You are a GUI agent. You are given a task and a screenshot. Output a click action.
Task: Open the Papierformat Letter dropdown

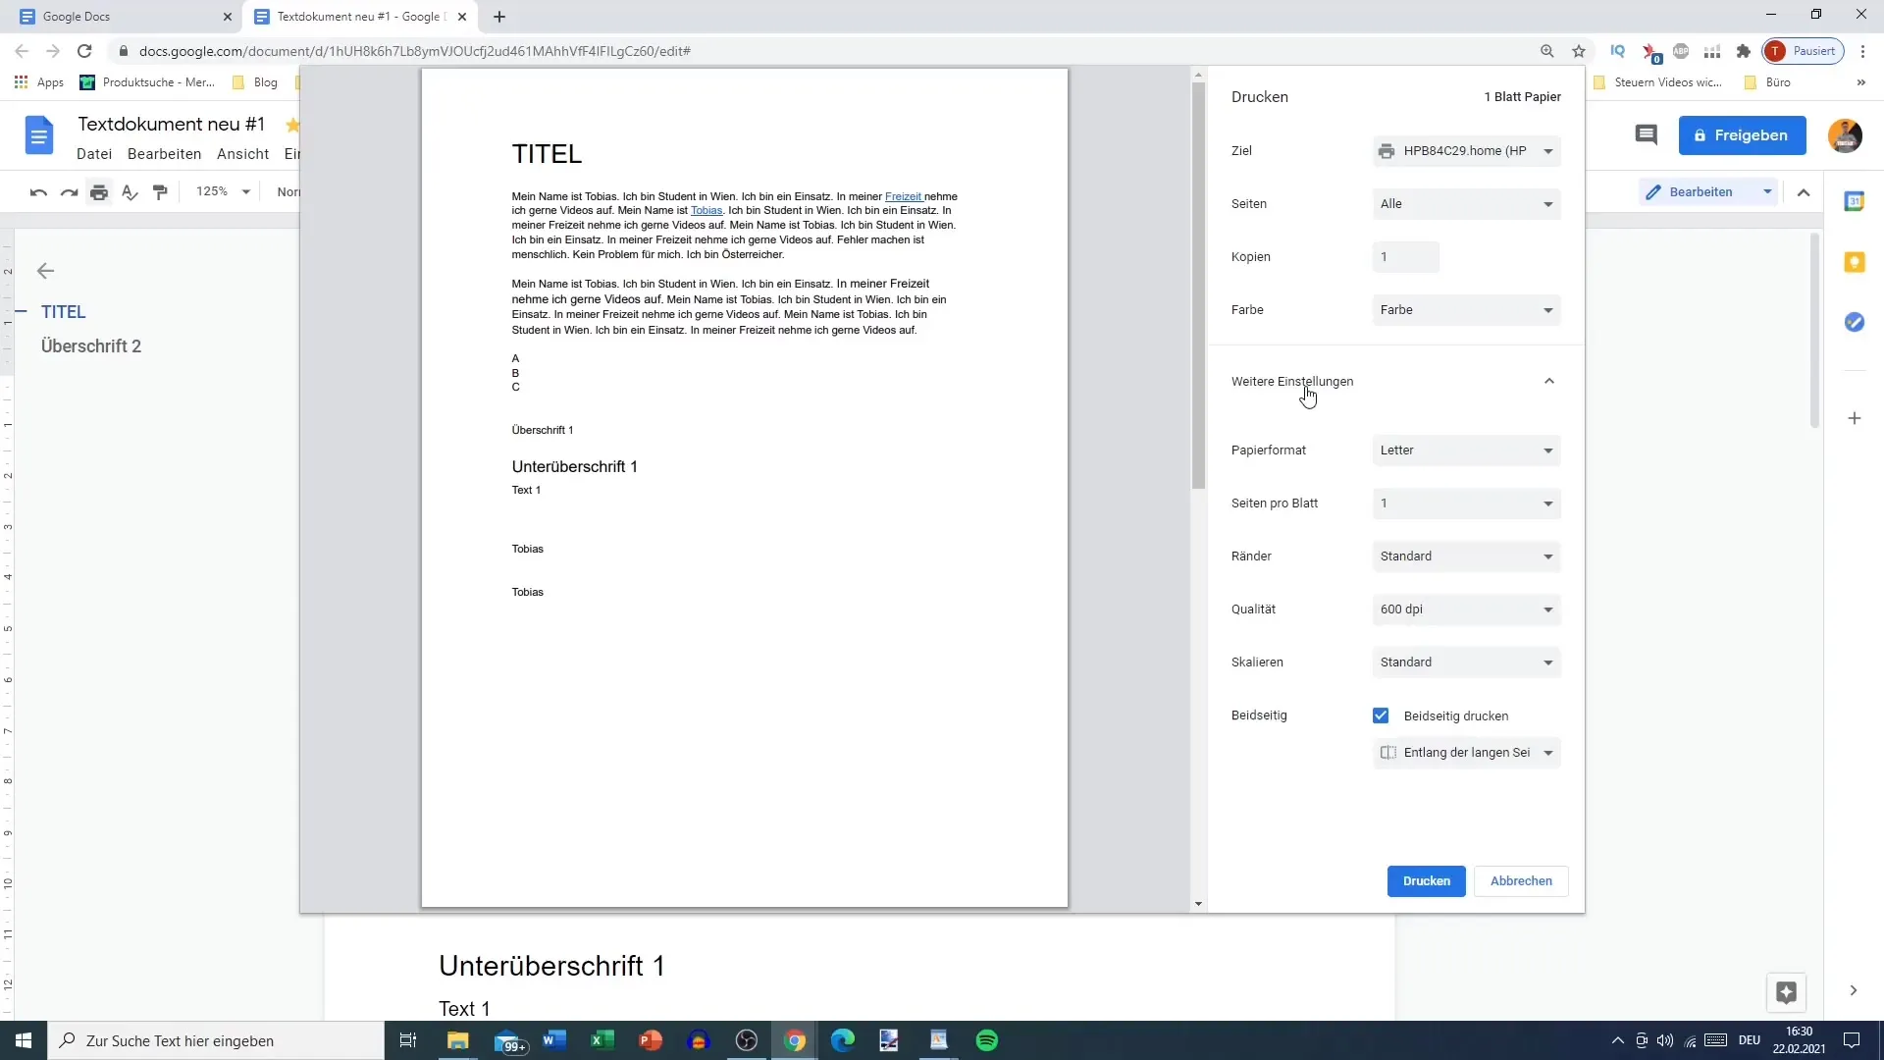click(x=1466, y=450)
